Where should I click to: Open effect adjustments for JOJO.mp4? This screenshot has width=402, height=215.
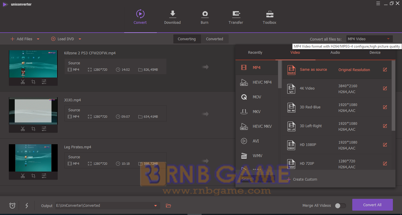[44, 129]
